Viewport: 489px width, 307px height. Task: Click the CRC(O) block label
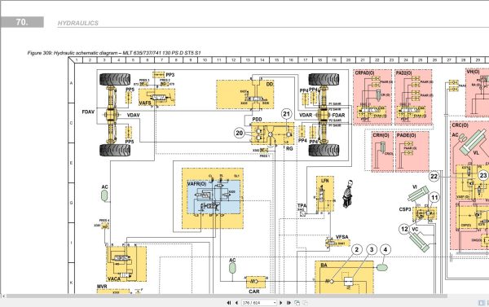point(460,125)
